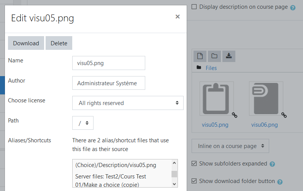Uncheck Show download folder button
The image size is (303, 191).
click(194, 181)
